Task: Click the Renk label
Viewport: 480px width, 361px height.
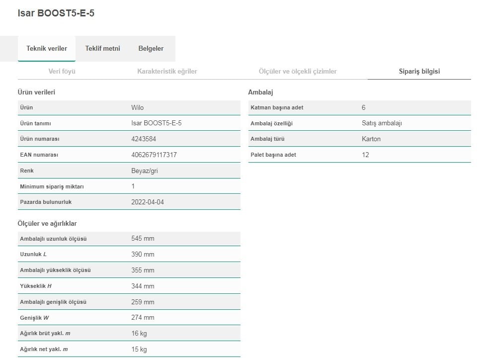Action: pos(27,171)
